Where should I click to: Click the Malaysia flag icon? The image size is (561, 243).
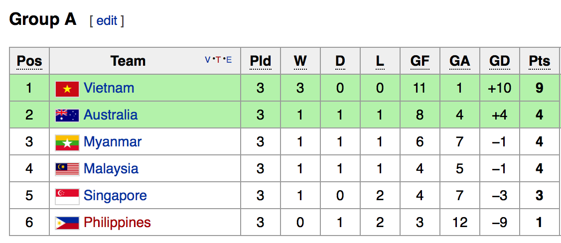(x=67, y=169)
